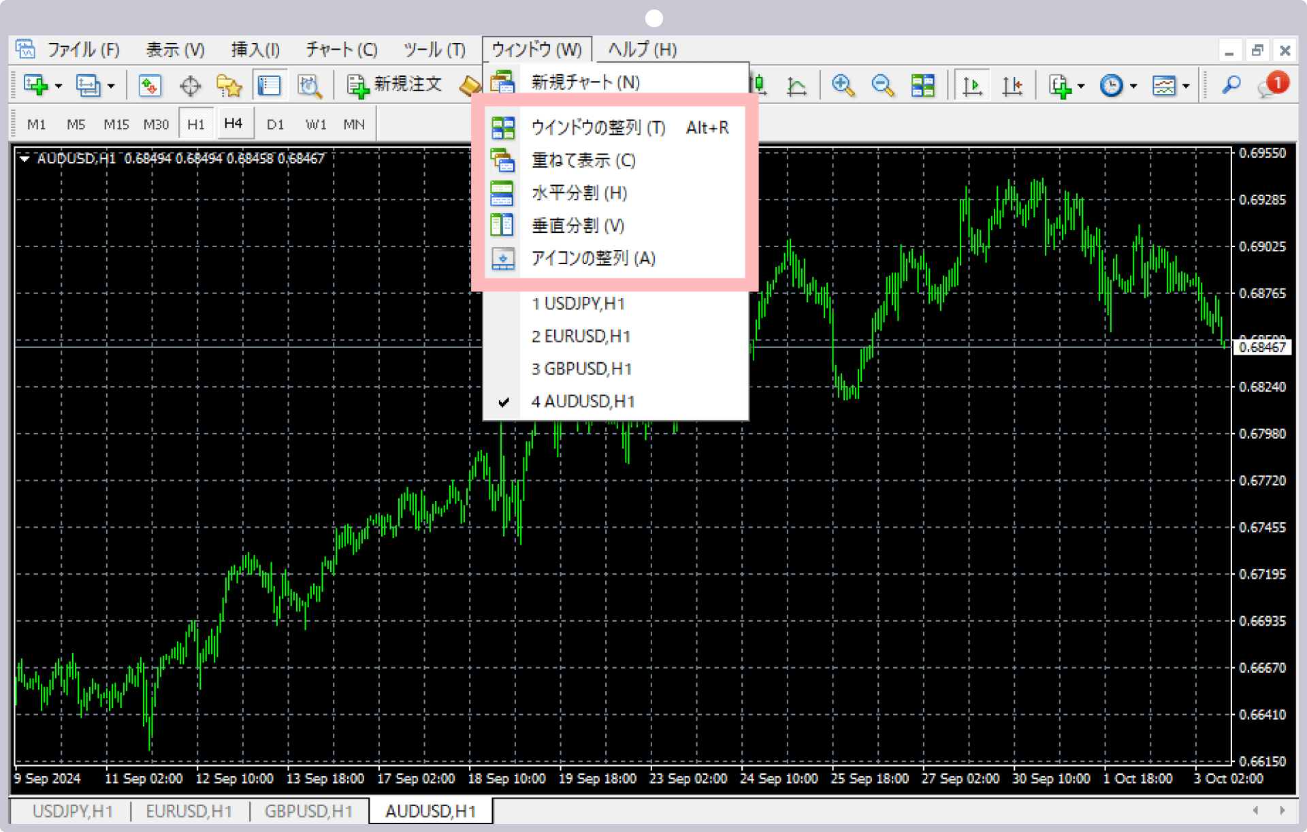Toggle the chart shift button
Image resolution: width=1307 pixels, height=832 pixels.
point(1012,86)
